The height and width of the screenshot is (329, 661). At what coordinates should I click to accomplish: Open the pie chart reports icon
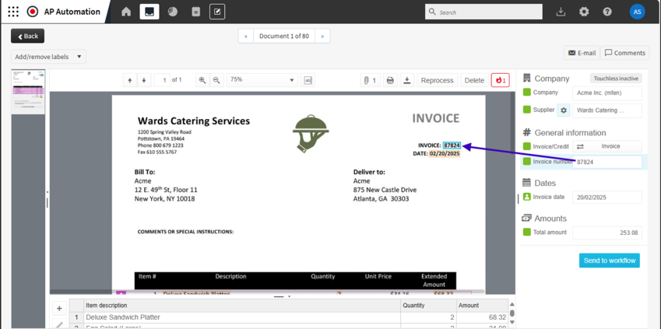point(172,12)
